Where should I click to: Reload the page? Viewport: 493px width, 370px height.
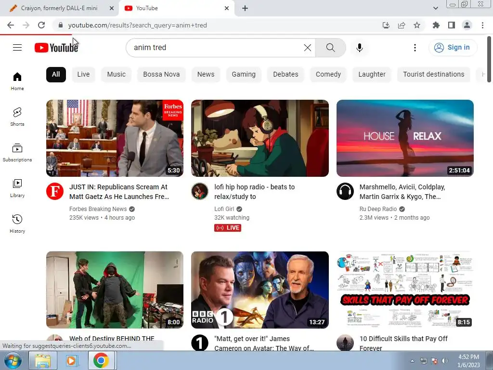click(41, 25)
